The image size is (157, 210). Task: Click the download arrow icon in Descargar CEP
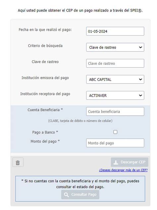[x=116, y=162]
